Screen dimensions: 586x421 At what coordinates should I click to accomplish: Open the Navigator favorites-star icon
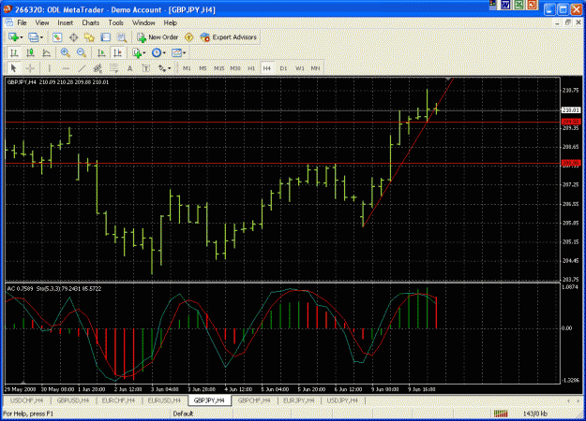pos(89,37)
